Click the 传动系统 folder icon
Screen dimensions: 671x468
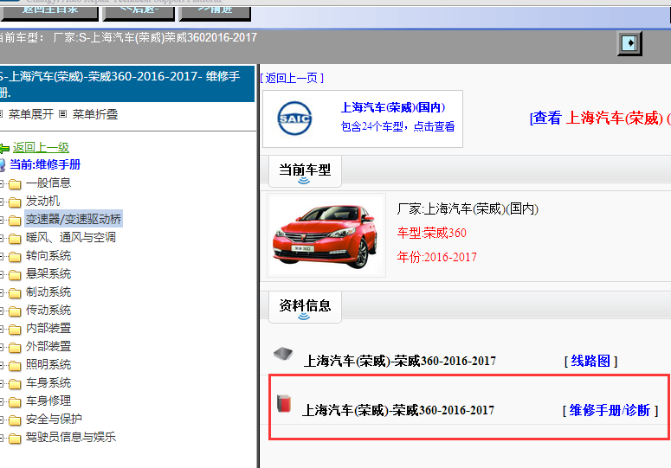[x=15, y=311]
